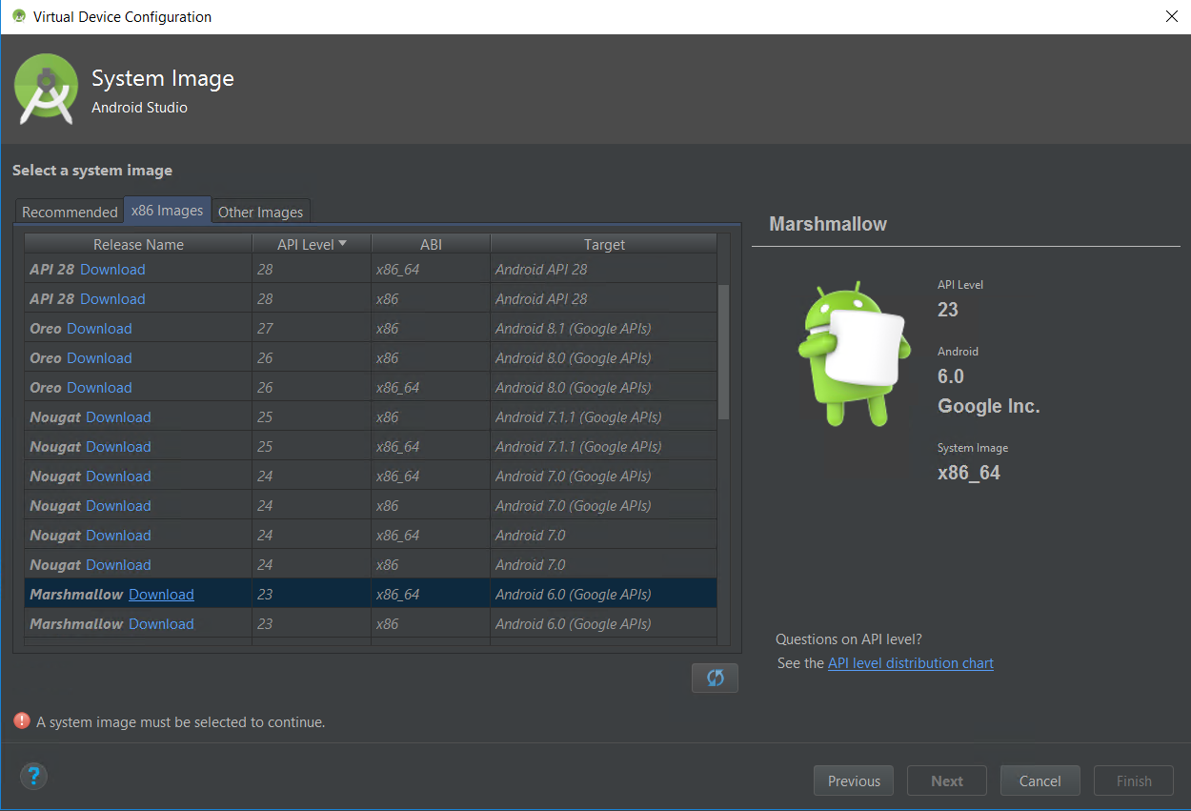Click the Target column header
This screenshot has width=1191, height=811.
[604, 245]
